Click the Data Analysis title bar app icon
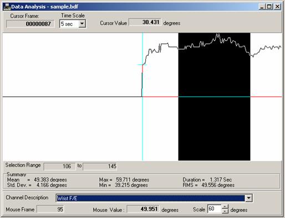This screenshot has height=218, width=285. [x=7, y=7]
